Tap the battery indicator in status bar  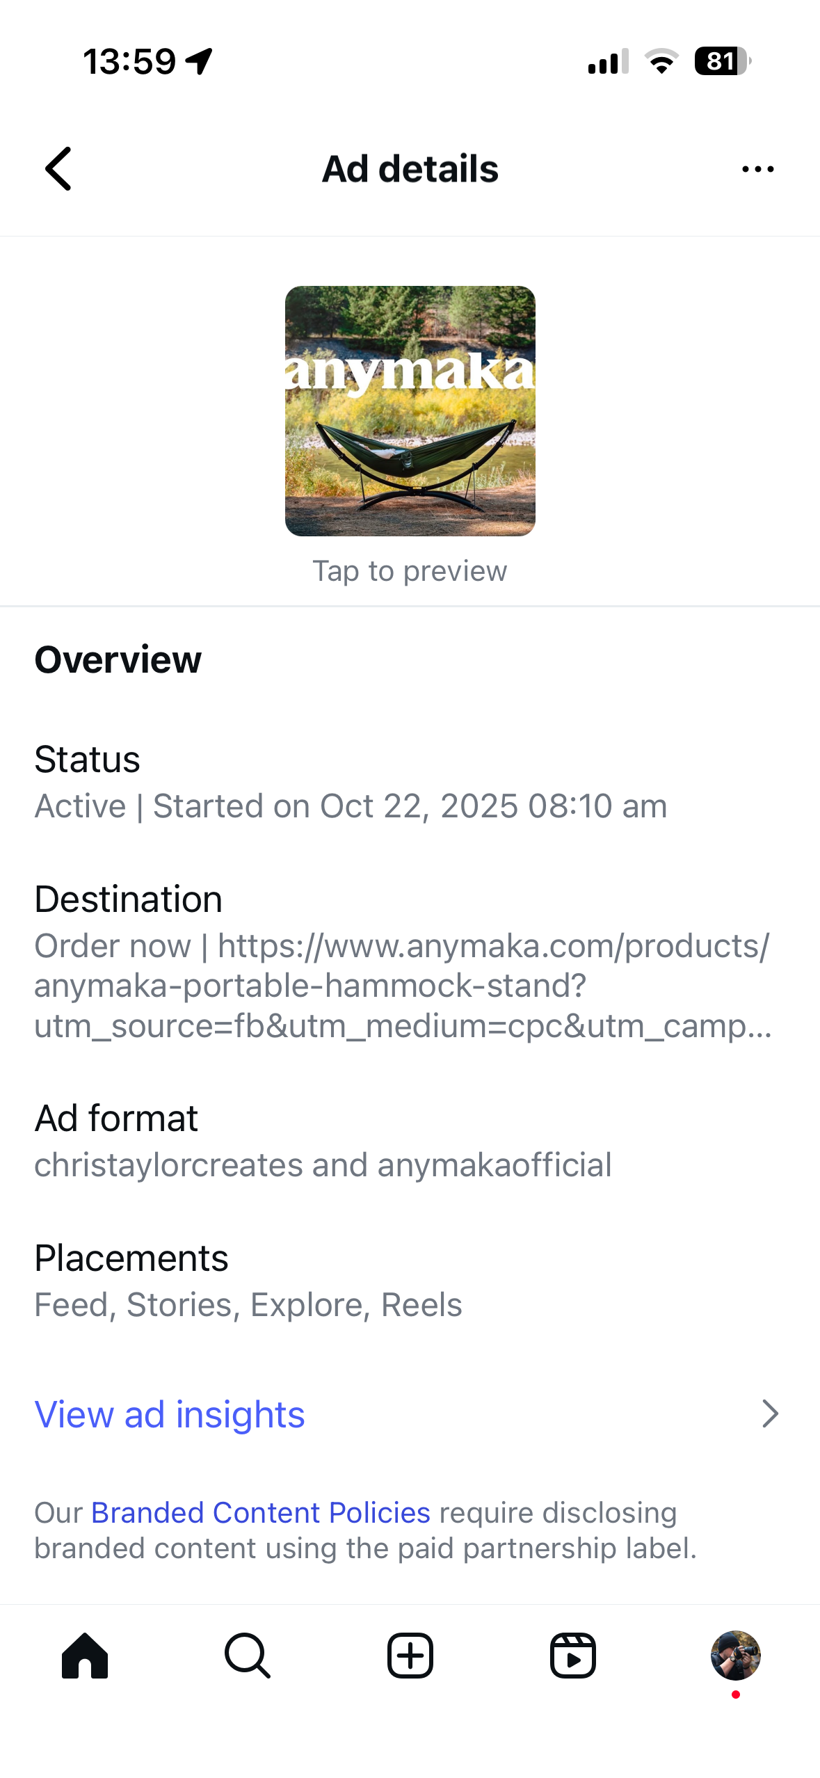pyautogui.click(x=723, y=61)
